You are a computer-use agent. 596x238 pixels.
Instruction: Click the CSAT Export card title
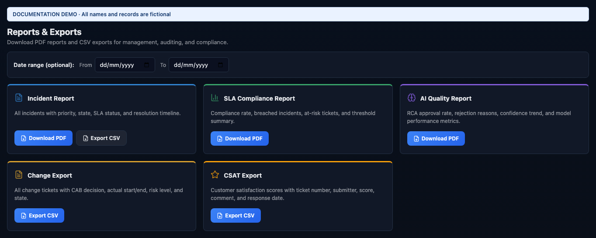243,175
